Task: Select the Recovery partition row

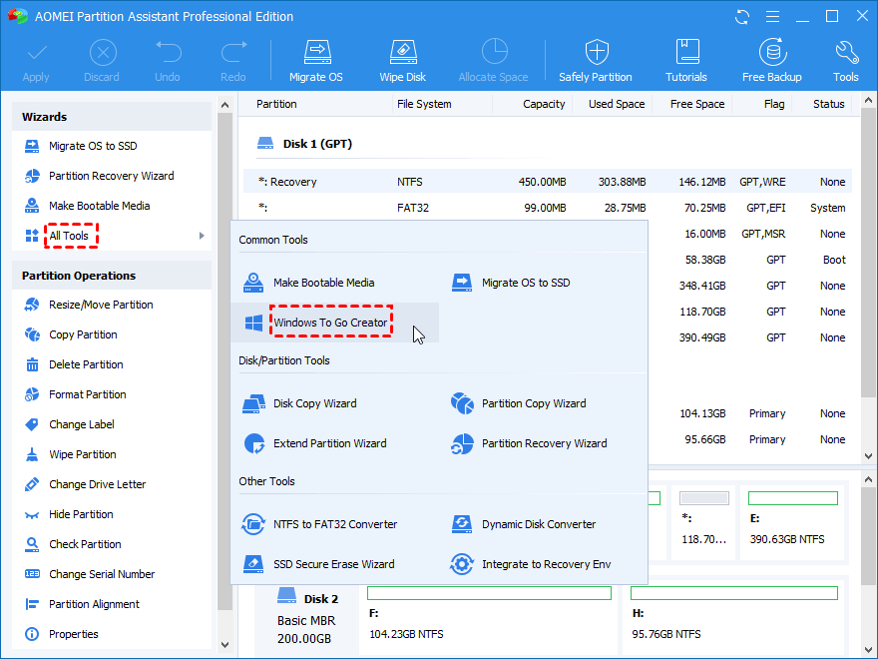Action: pos(549,182)
